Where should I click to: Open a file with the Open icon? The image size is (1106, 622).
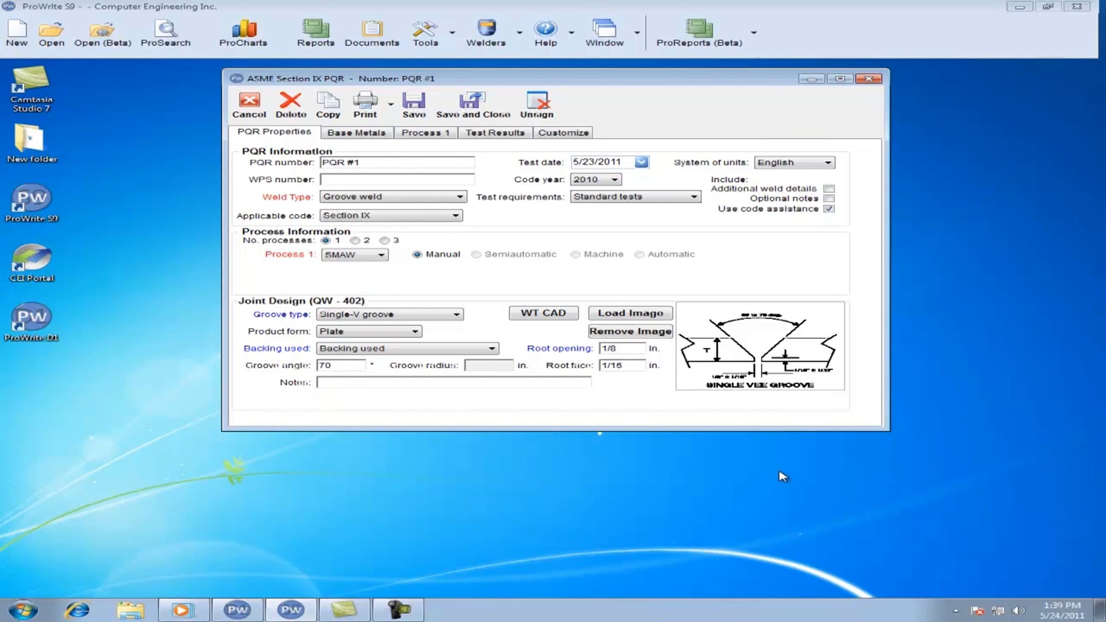click(x=51, y=33)
